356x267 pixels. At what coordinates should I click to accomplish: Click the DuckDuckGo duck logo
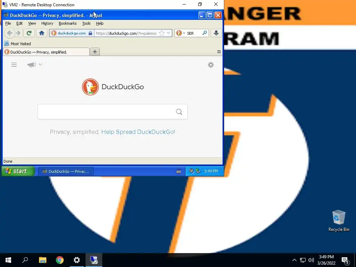[x=90, y=87]
